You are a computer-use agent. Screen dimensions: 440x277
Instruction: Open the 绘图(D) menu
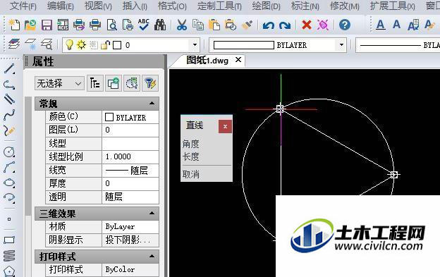(x=266, y=6)
